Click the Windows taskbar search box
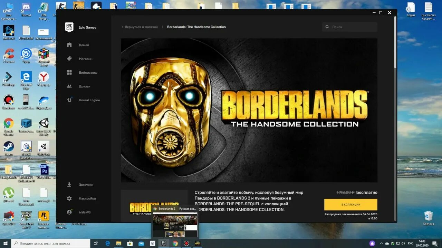The width and height of the screenshot is (442, 248). click(x=51, y=243)
